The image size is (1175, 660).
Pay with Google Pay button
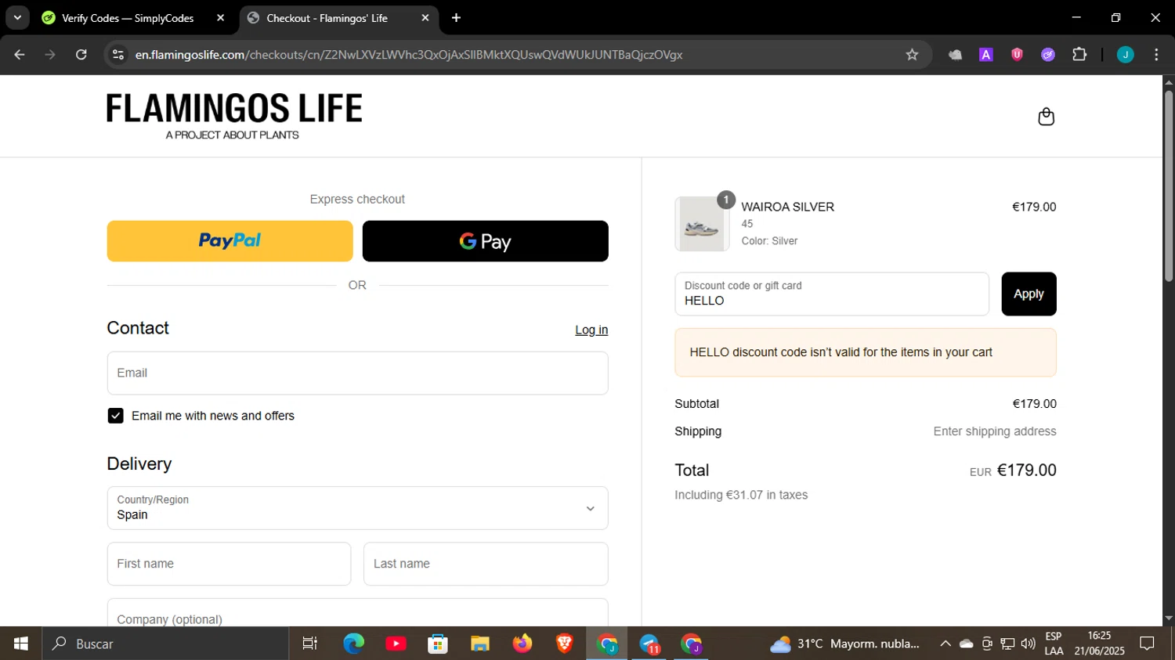[x=485, y=241]
